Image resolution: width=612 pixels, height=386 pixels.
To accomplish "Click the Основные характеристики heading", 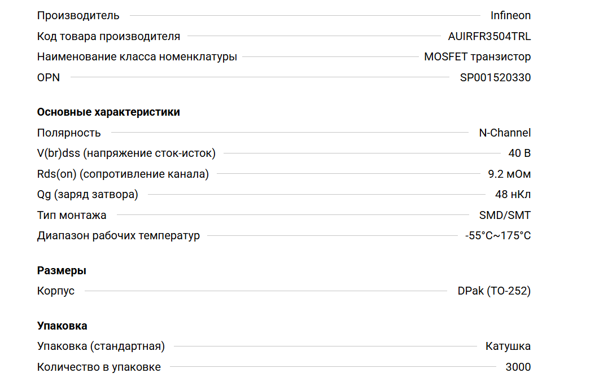I will coord(108,112).
